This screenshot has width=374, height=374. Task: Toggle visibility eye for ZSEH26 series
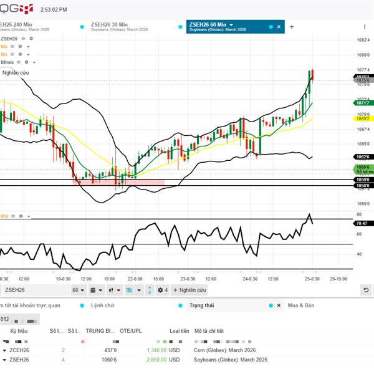pyautogui.click(x=24, y=39)
